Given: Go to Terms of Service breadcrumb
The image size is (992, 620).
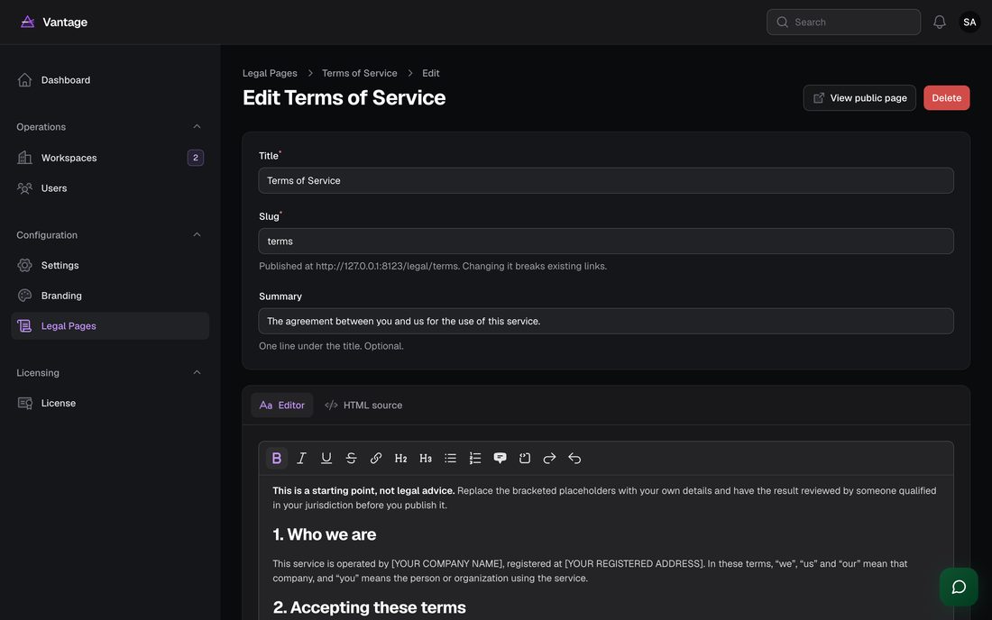Looking at the screenshot, I should tap(359, 73).
